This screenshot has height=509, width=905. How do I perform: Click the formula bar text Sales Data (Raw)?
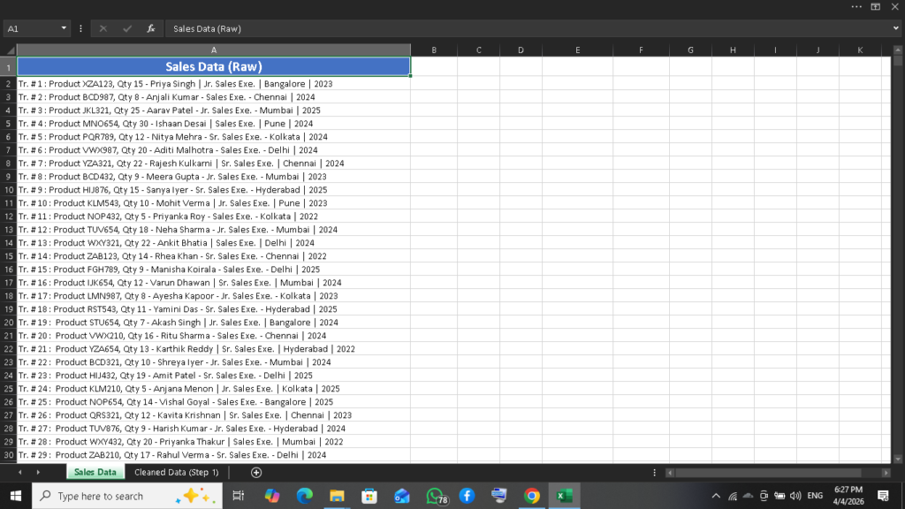pos(207,28)
